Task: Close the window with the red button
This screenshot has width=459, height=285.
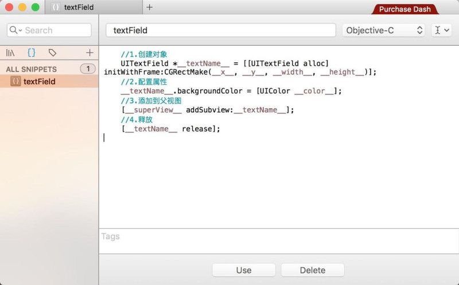Action: click(x=10, y=7)
